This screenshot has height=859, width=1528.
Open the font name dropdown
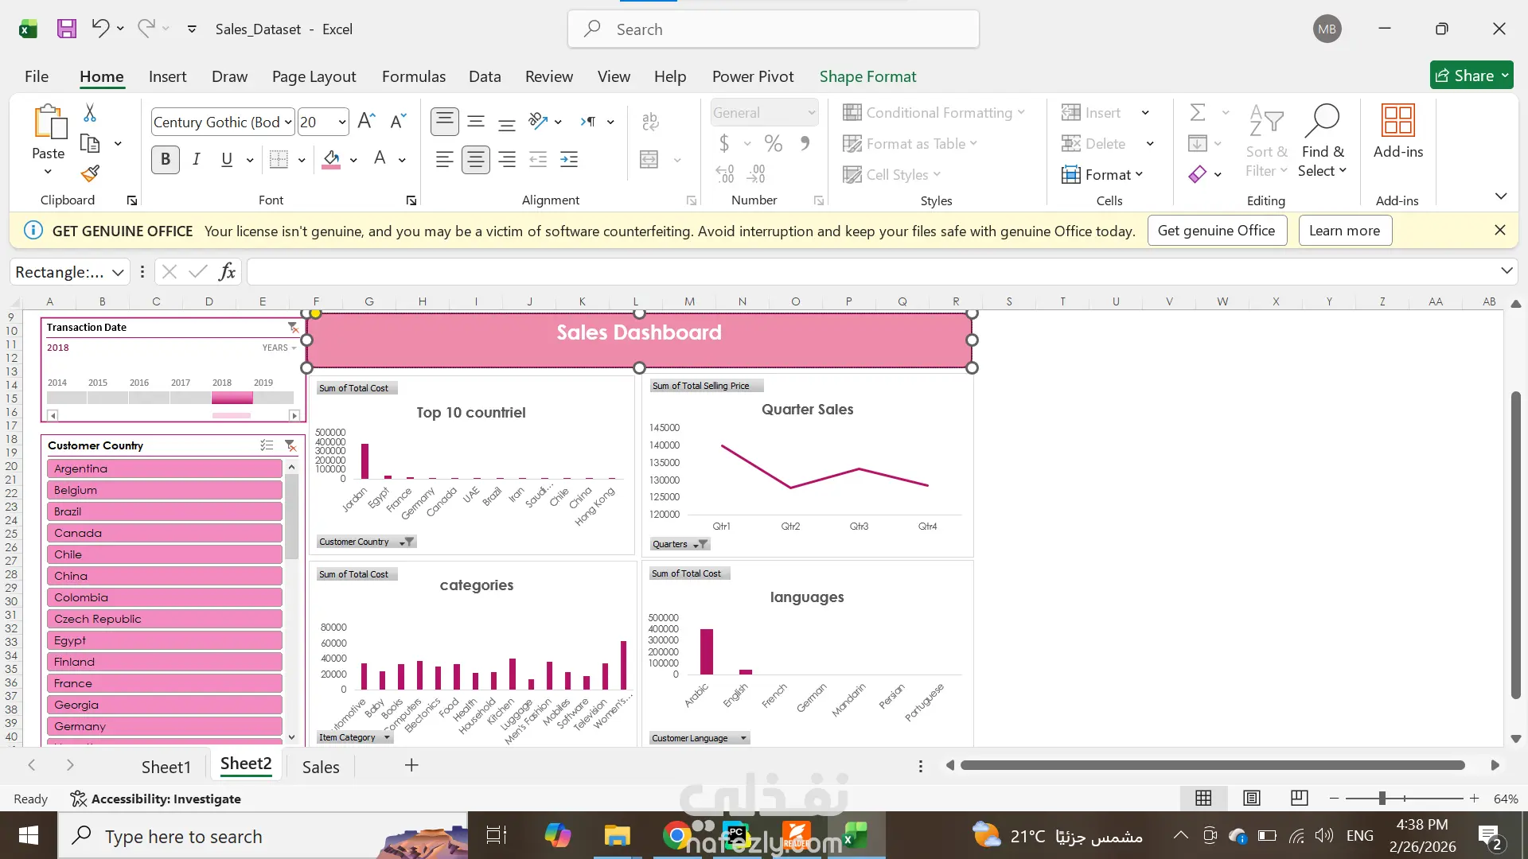pos(288,122)
